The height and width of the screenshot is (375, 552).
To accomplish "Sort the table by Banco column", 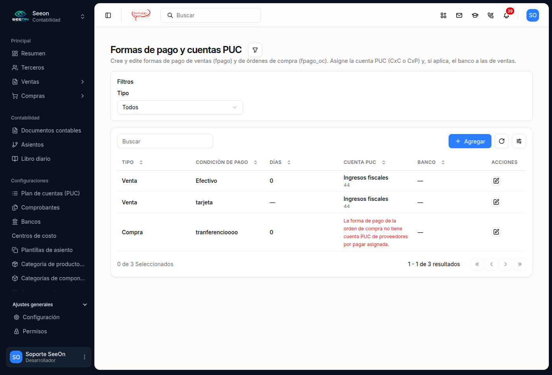I will tap(431, 162).
